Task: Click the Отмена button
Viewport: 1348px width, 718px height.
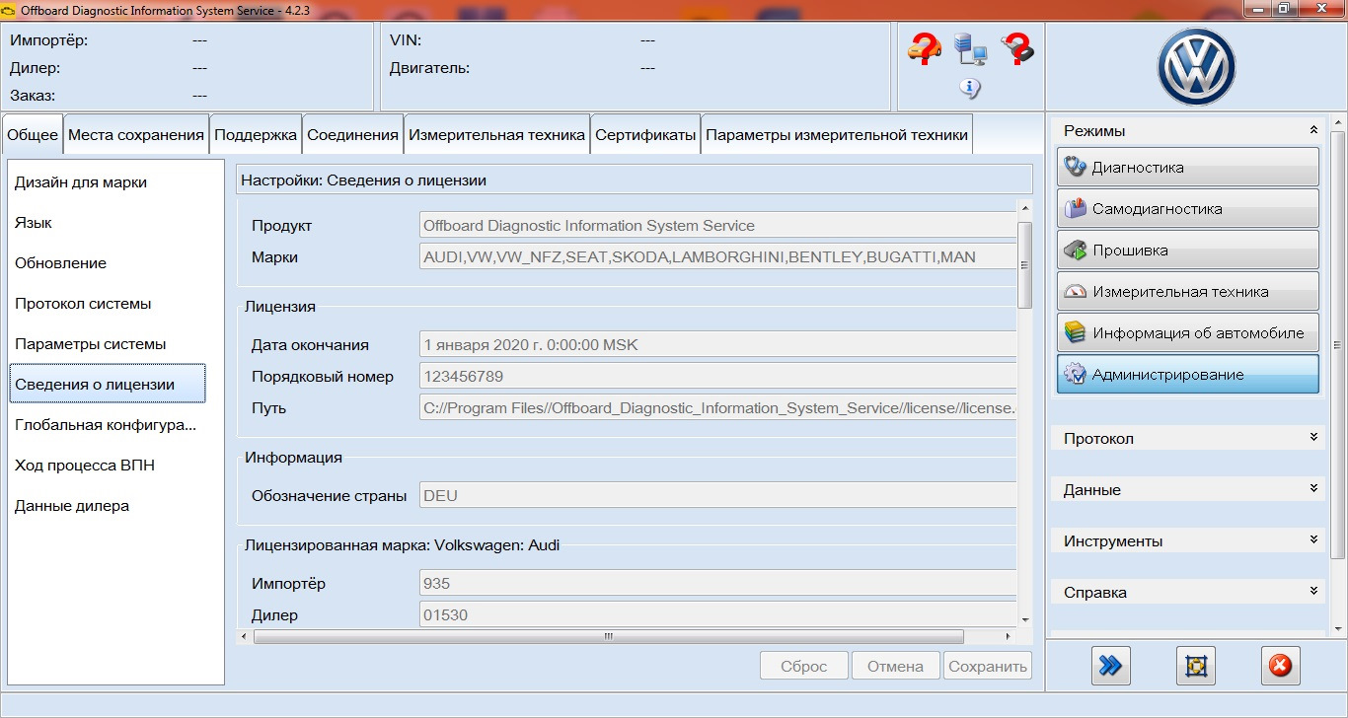Action: 895,666
